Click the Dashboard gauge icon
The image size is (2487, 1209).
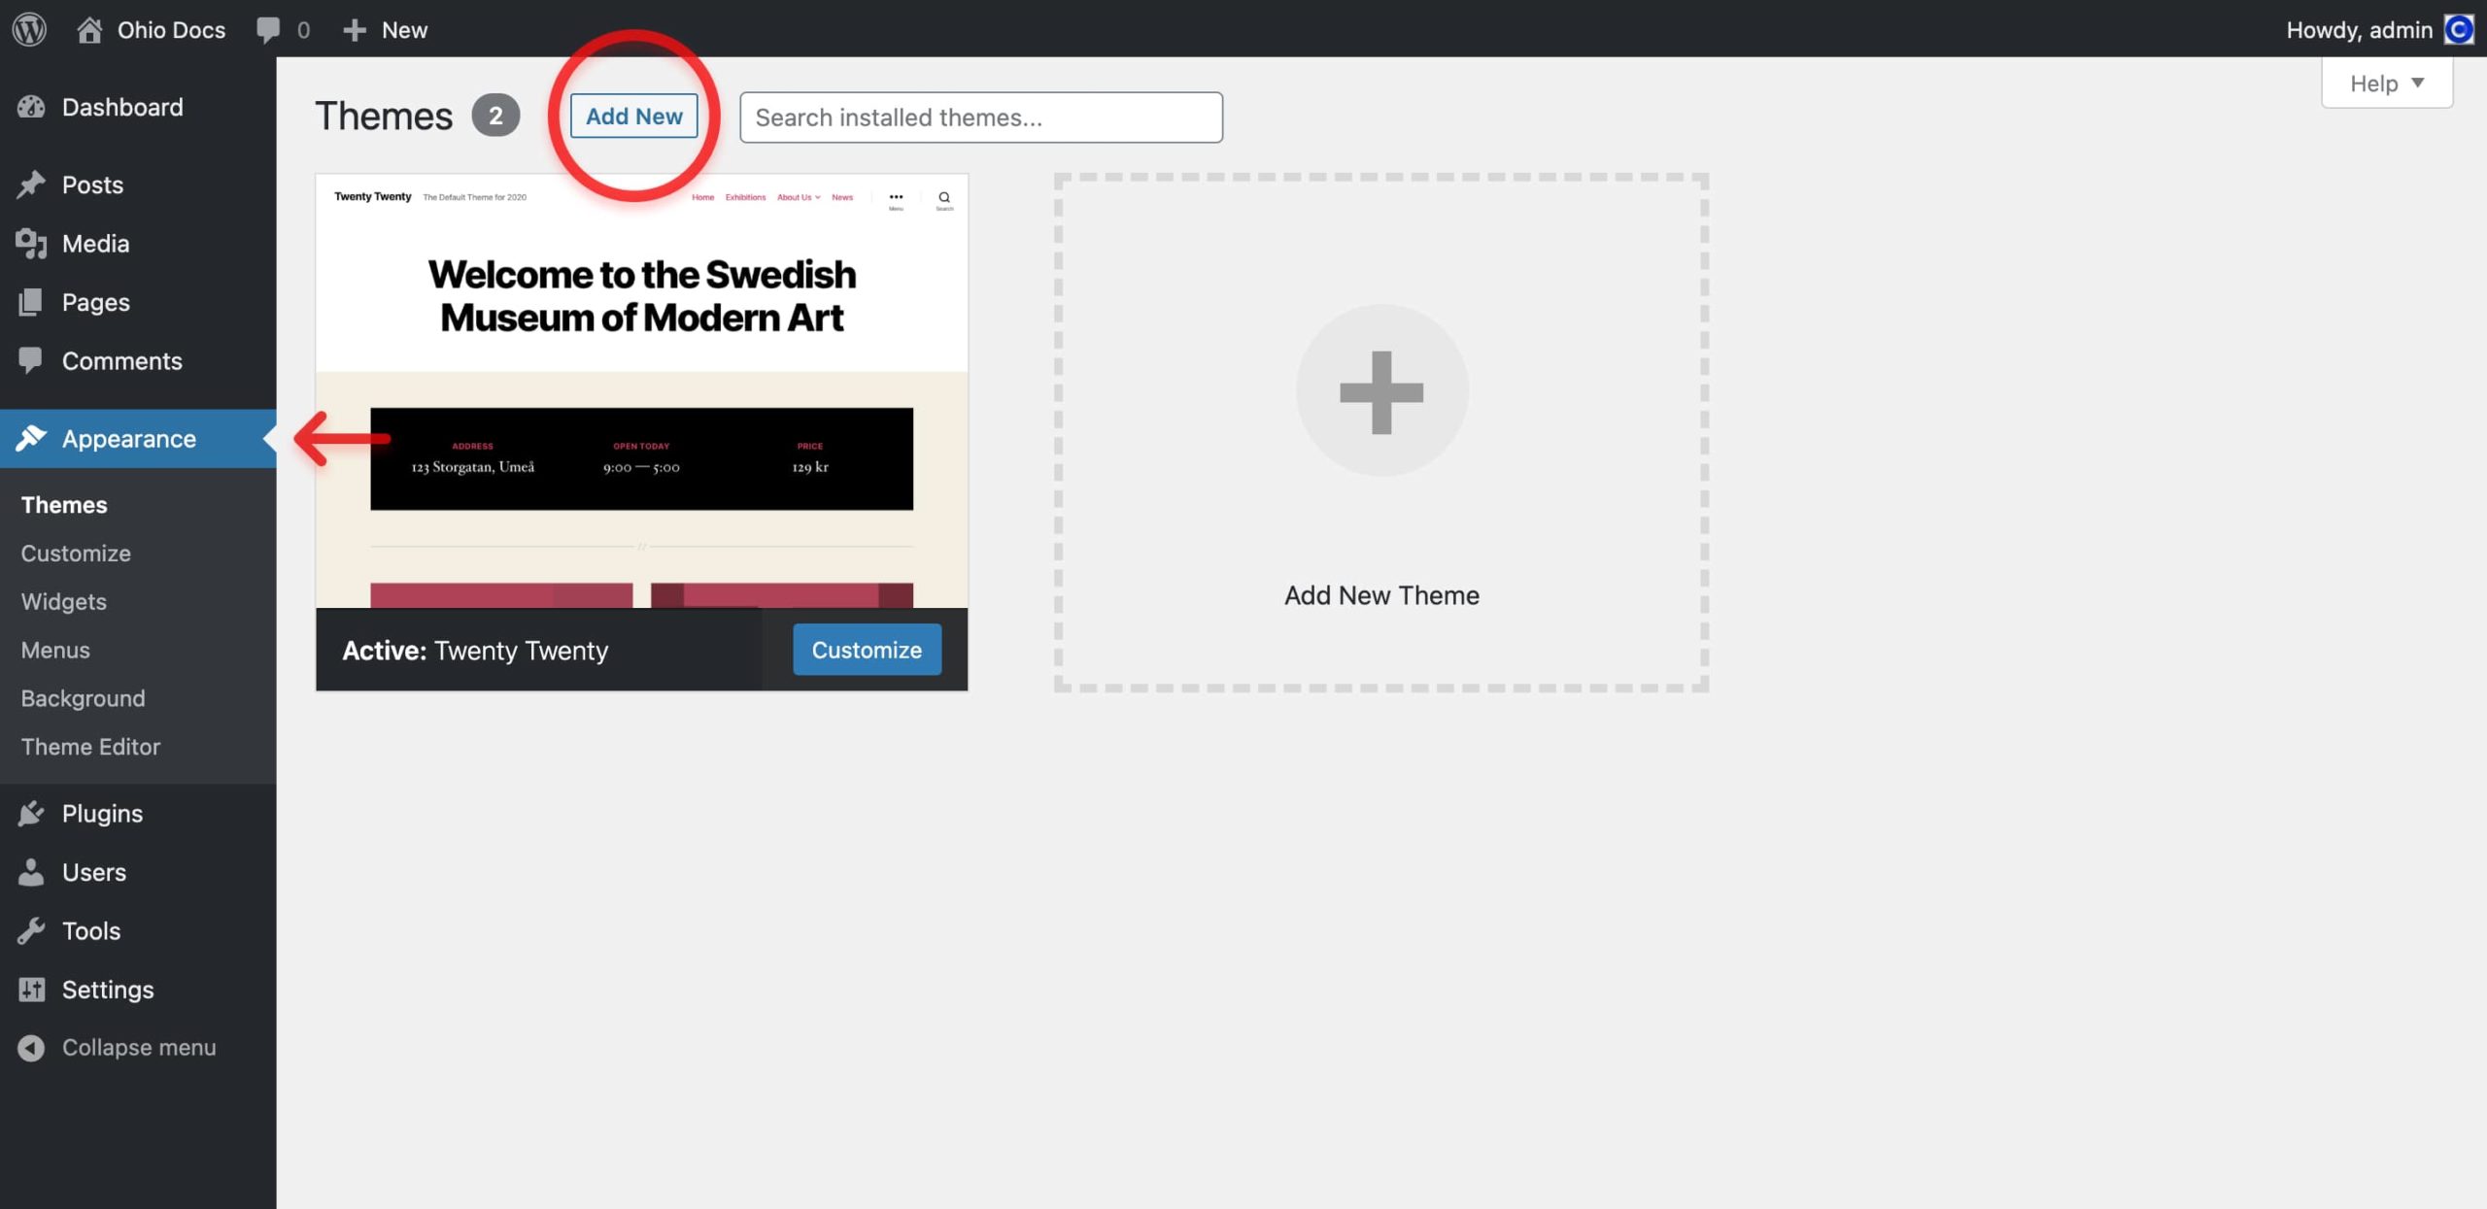pyautogui.click(x=31, y=107)
